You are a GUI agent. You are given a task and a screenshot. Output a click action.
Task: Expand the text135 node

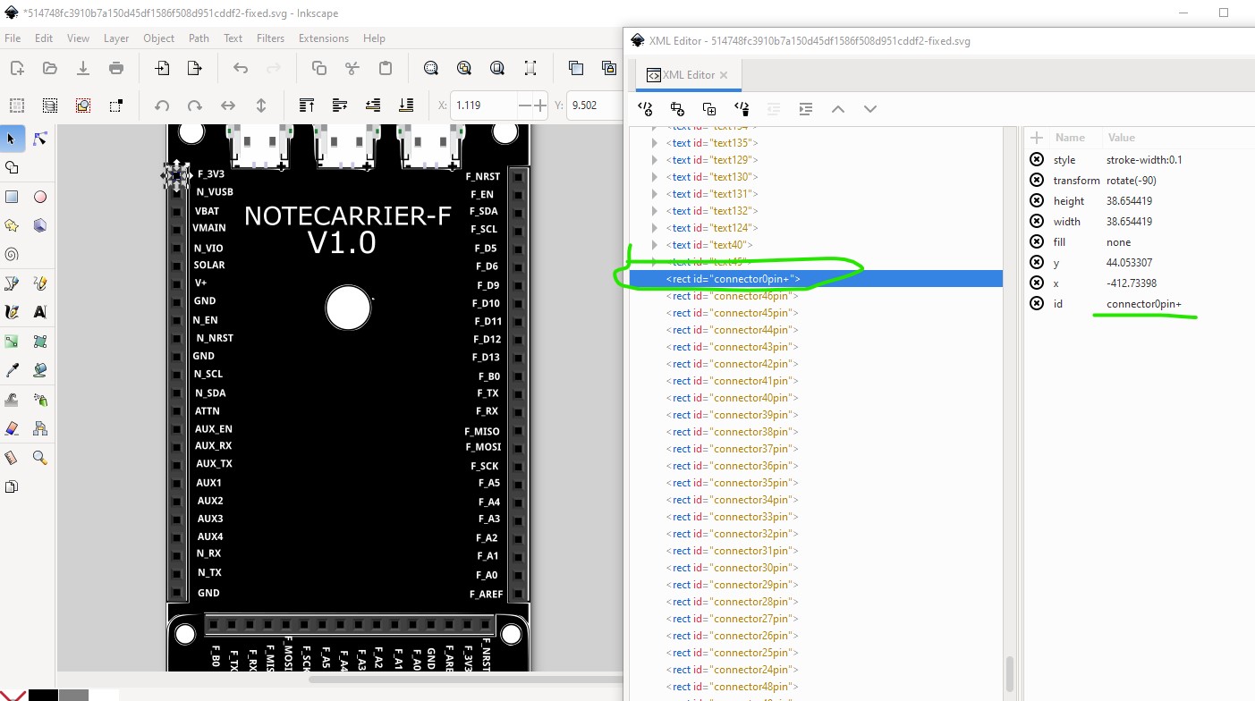(656, 143)
